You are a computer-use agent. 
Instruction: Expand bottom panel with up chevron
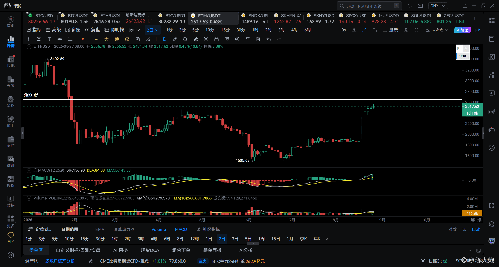point(470,250)
